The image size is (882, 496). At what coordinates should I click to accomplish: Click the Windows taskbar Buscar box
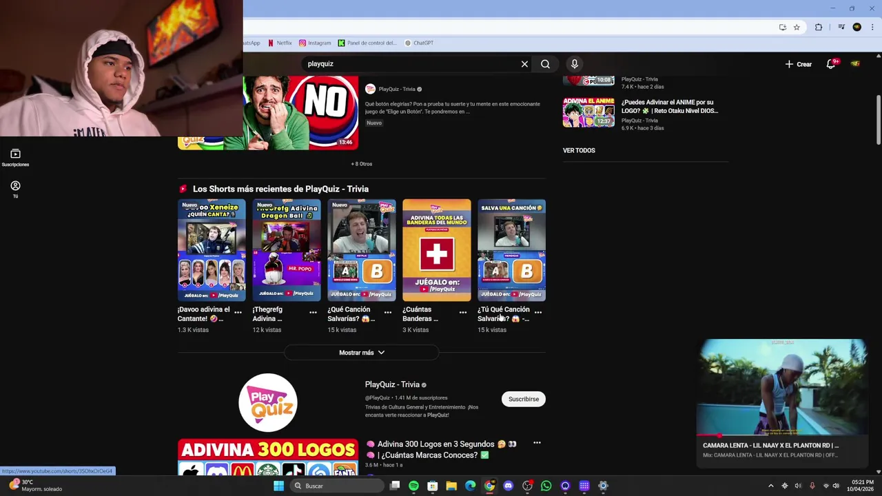tap(337, 486)
